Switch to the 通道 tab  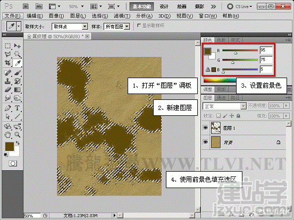[x=221, y=98]
